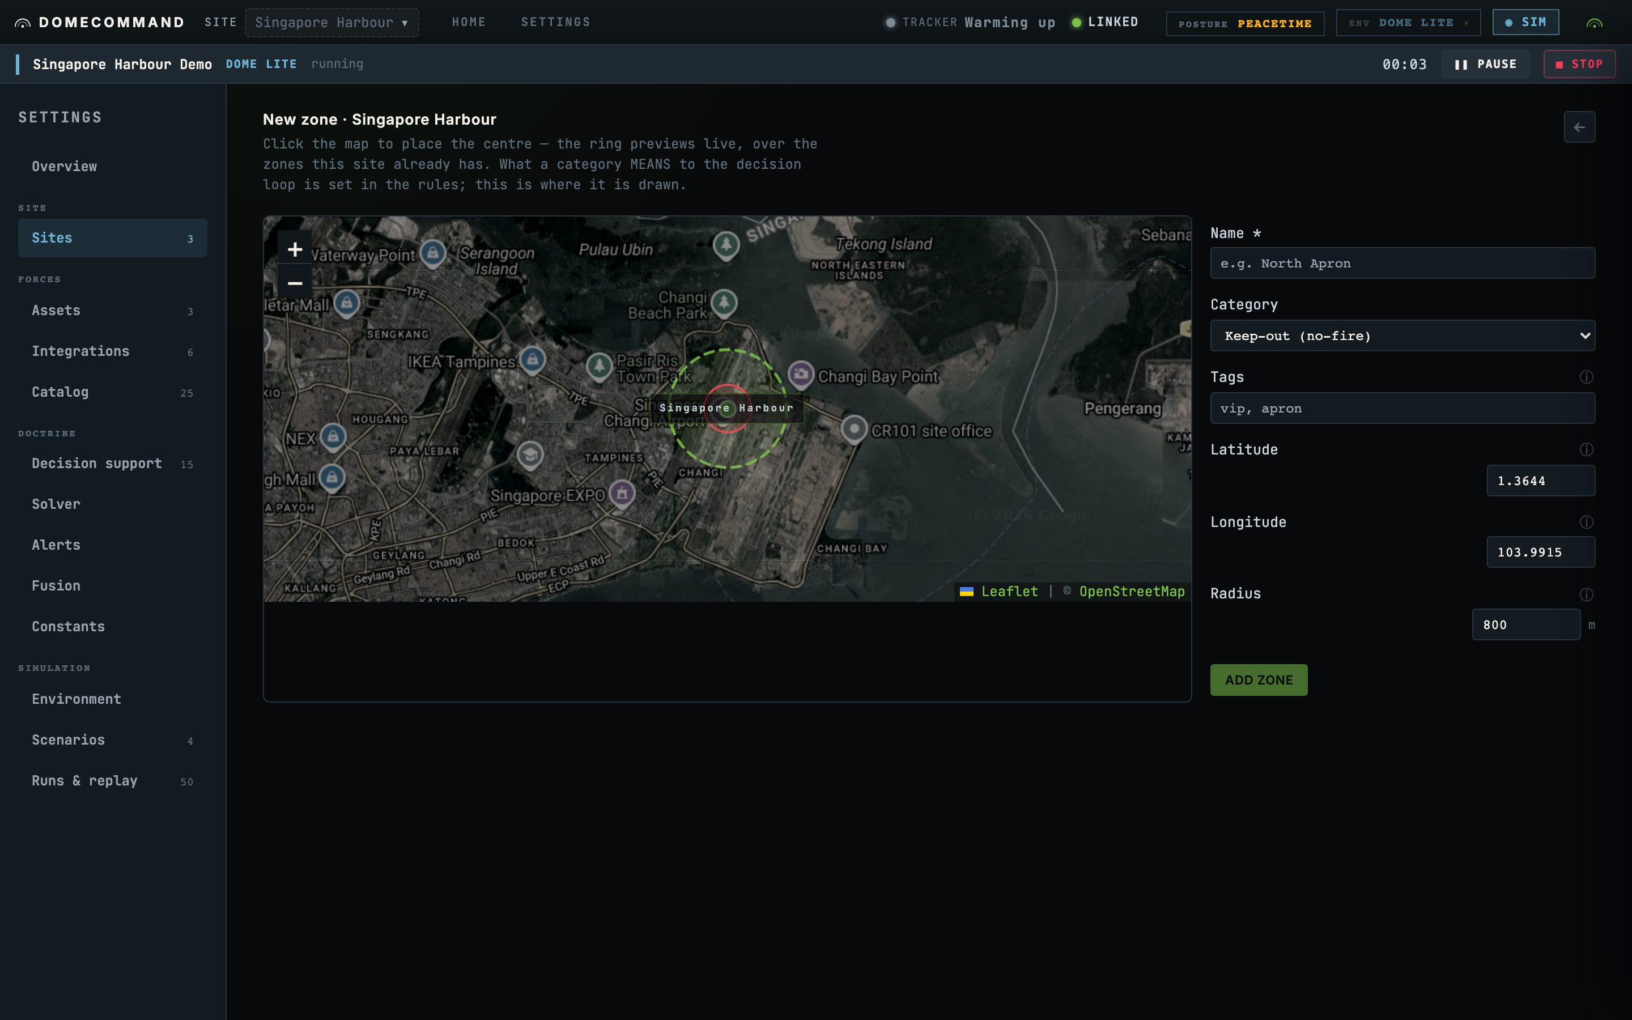Screen dimensions: 1632x1020
Task: Go to the Settings tab in header
Action: [556, 22]
